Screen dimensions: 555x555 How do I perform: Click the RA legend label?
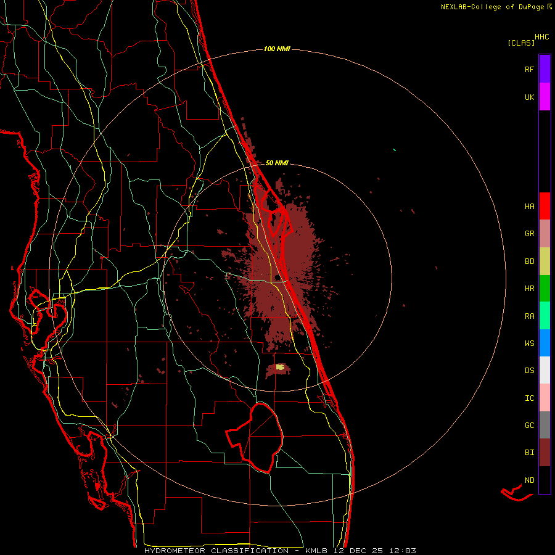pos(529,316)
